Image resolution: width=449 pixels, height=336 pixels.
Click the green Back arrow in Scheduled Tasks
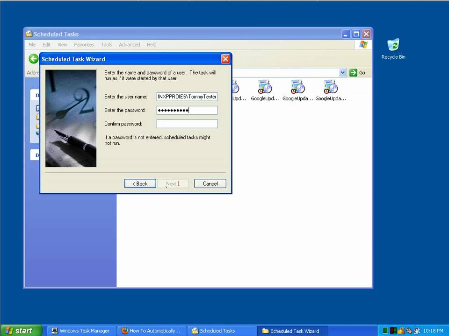coord(33,59)
